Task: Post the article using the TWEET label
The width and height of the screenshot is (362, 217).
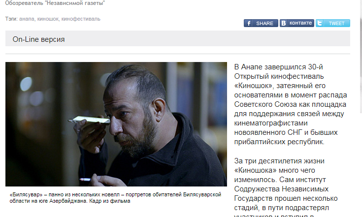Action: pos(336,23)
